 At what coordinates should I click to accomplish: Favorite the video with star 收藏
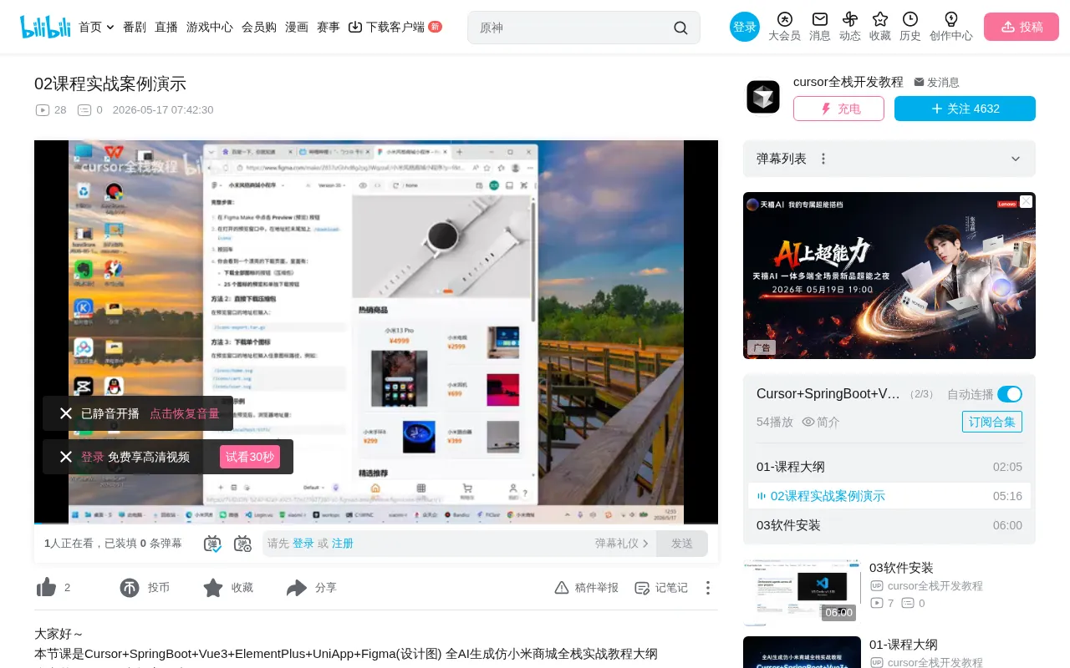[213, 588]
